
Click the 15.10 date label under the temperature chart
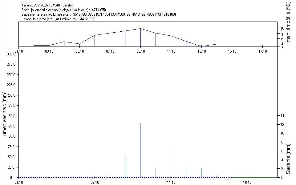(232, 51)
